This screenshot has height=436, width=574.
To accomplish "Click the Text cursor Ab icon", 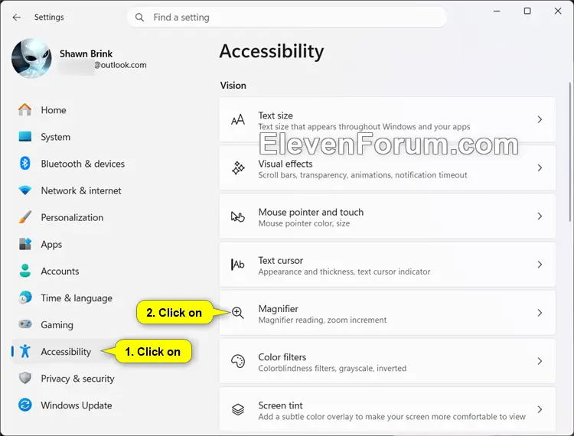I will click(x=238, y=265).
